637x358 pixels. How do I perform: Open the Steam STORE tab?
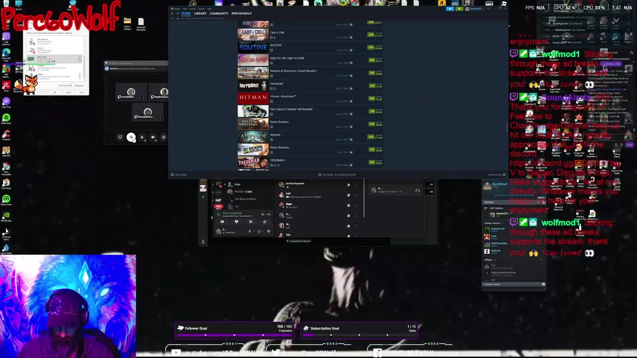click(x=186, y=13)
